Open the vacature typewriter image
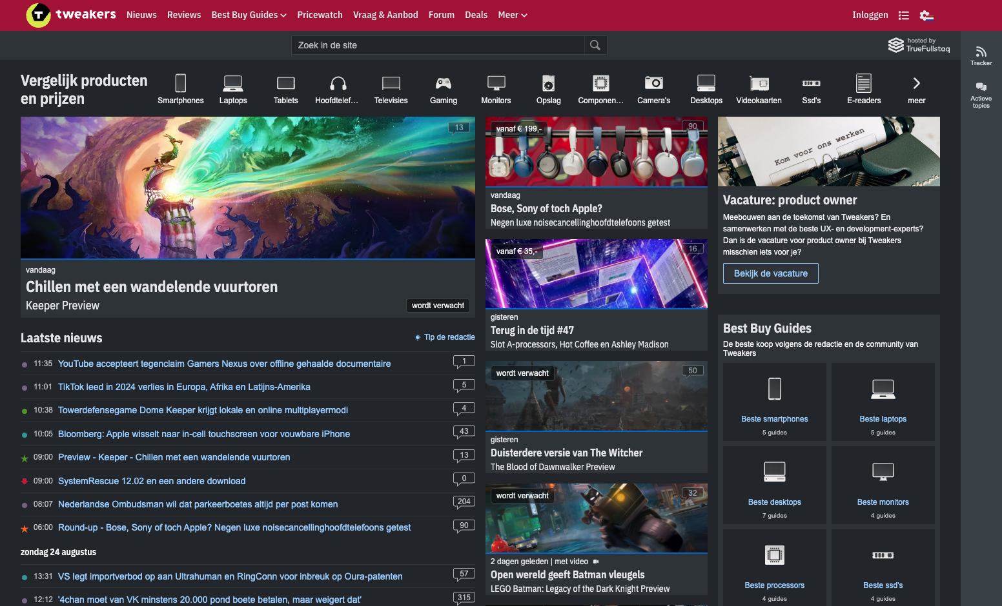This screenshot has width=1002, height=606. coord(829,151)
